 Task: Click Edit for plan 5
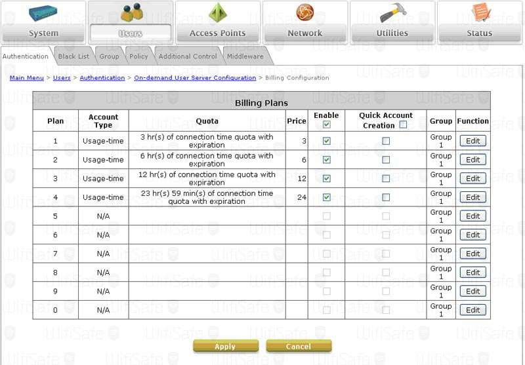(472, 216)
